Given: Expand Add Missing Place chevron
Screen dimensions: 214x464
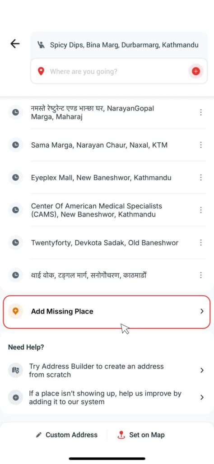Looking at the screenshot, I should 202,311.
